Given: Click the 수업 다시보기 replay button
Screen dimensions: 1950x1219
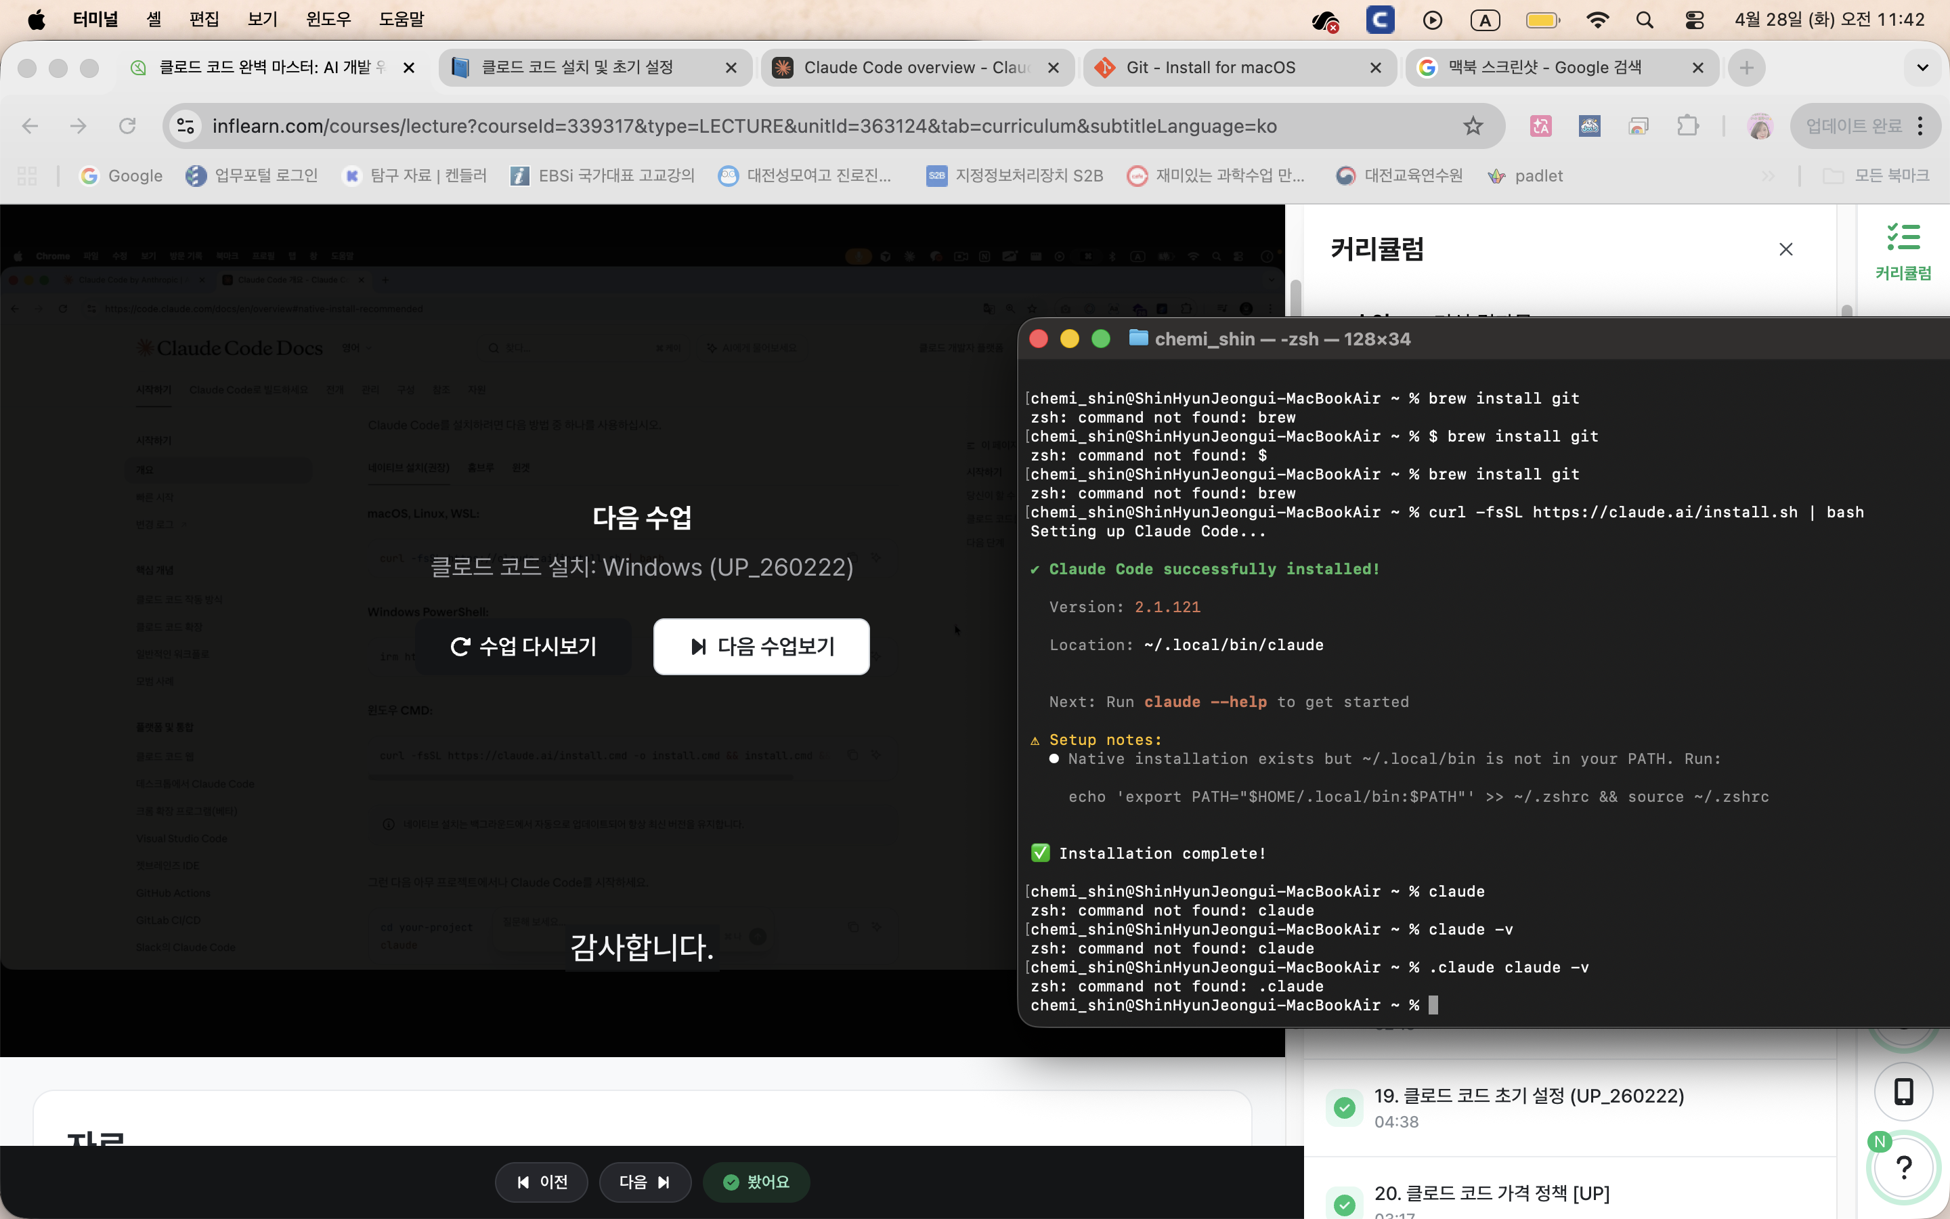Looking at the screenshot, I should coord(523,647).
